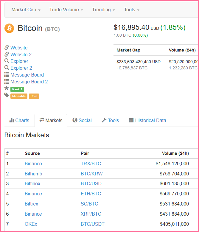
Task: Open the TRX/BTC trading pair link
Action: point(91,164)
